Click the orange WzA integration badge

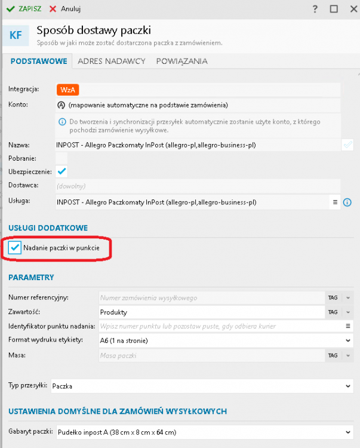(68, 90)
